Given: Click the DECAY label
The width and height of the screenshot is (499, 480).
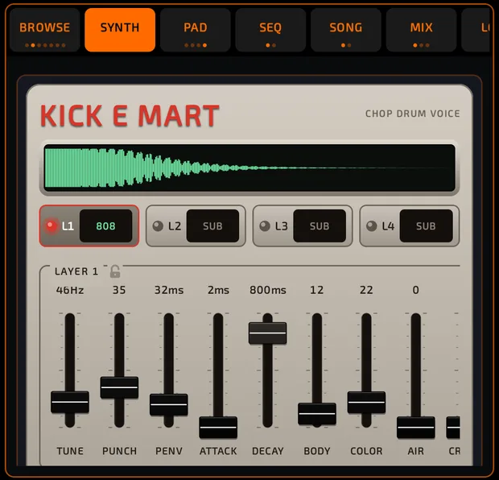Looking at the screenshot, I should pos(268,451).
